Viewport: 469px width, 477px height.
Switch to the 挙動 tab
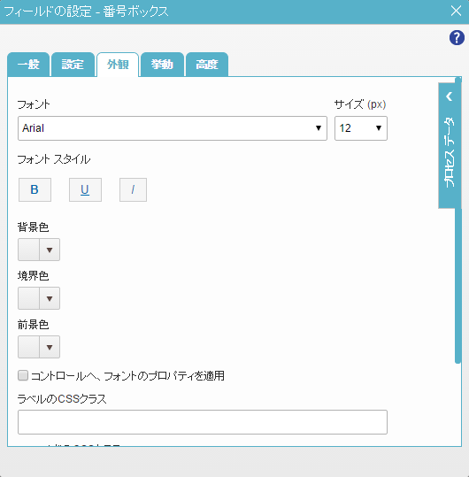click(162, 65)
